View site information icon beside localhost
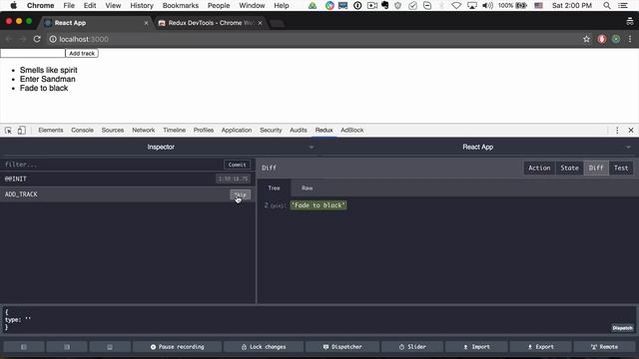The width and height of the screenshot is (639, 359). 53,39
